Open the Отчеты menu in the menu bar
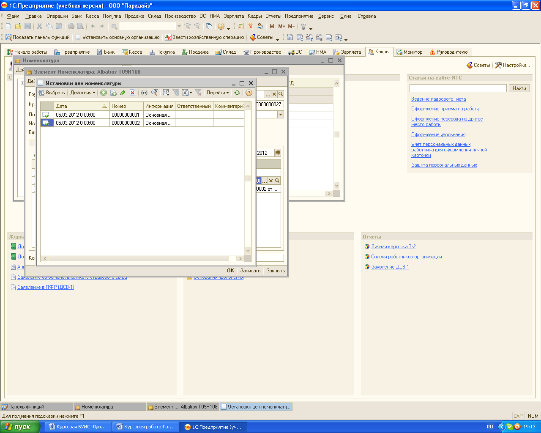 (x=273, y=16)
